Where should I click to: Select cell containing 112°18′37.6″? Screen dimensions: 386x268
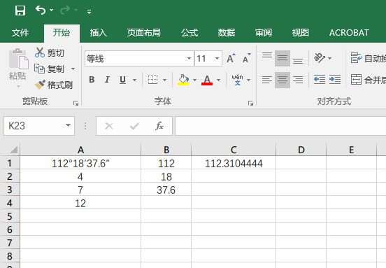(x=80, y=163)
